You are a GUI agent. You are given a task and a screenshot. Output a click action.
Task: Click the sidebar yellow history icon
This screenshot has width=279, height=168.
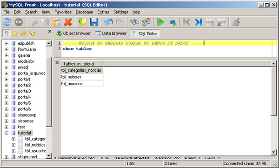pos(32,34)
